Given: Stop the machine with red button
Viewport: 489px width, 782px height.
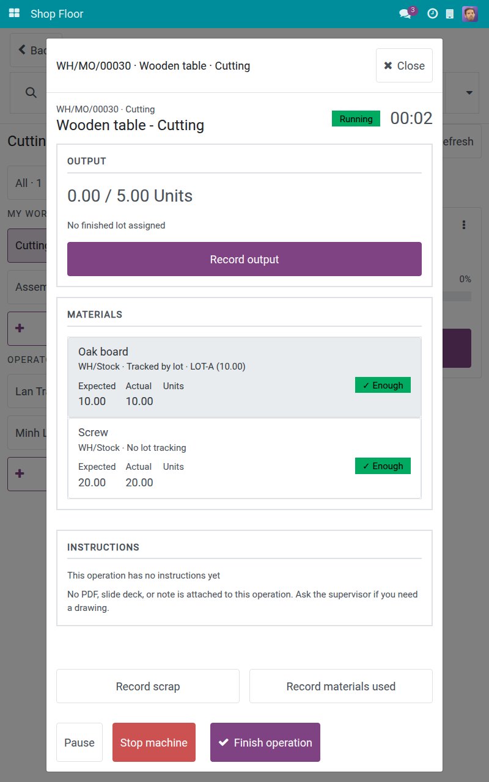Looking at the screenshot, I should [154, 742].
